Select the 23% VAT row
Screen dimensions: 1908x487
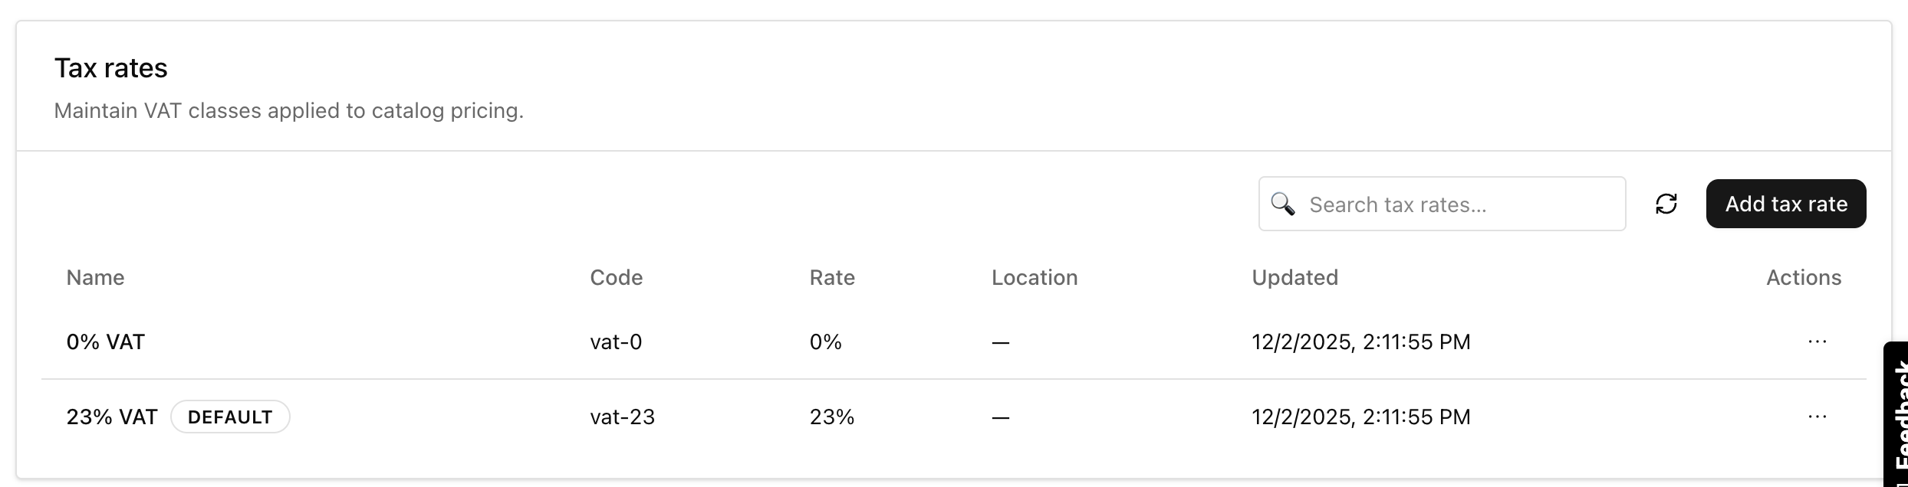(112, 416)
